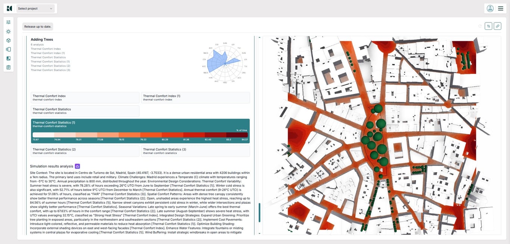Select the Thermal Comfort Statistics card
This screenshot has width=510, height=244.
pos(85,111)
